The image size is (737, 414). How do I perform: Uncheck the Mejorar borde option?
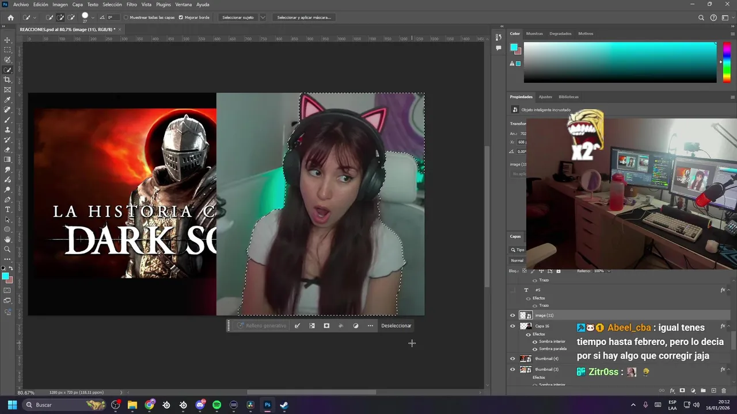(x=181, y=18)
